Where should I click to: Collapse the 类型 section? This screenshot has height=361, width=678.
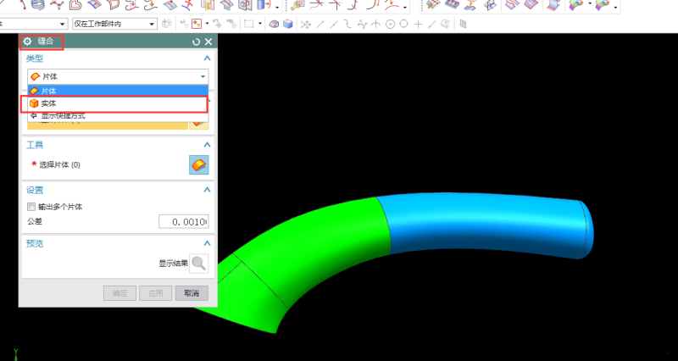coord(207,58)
